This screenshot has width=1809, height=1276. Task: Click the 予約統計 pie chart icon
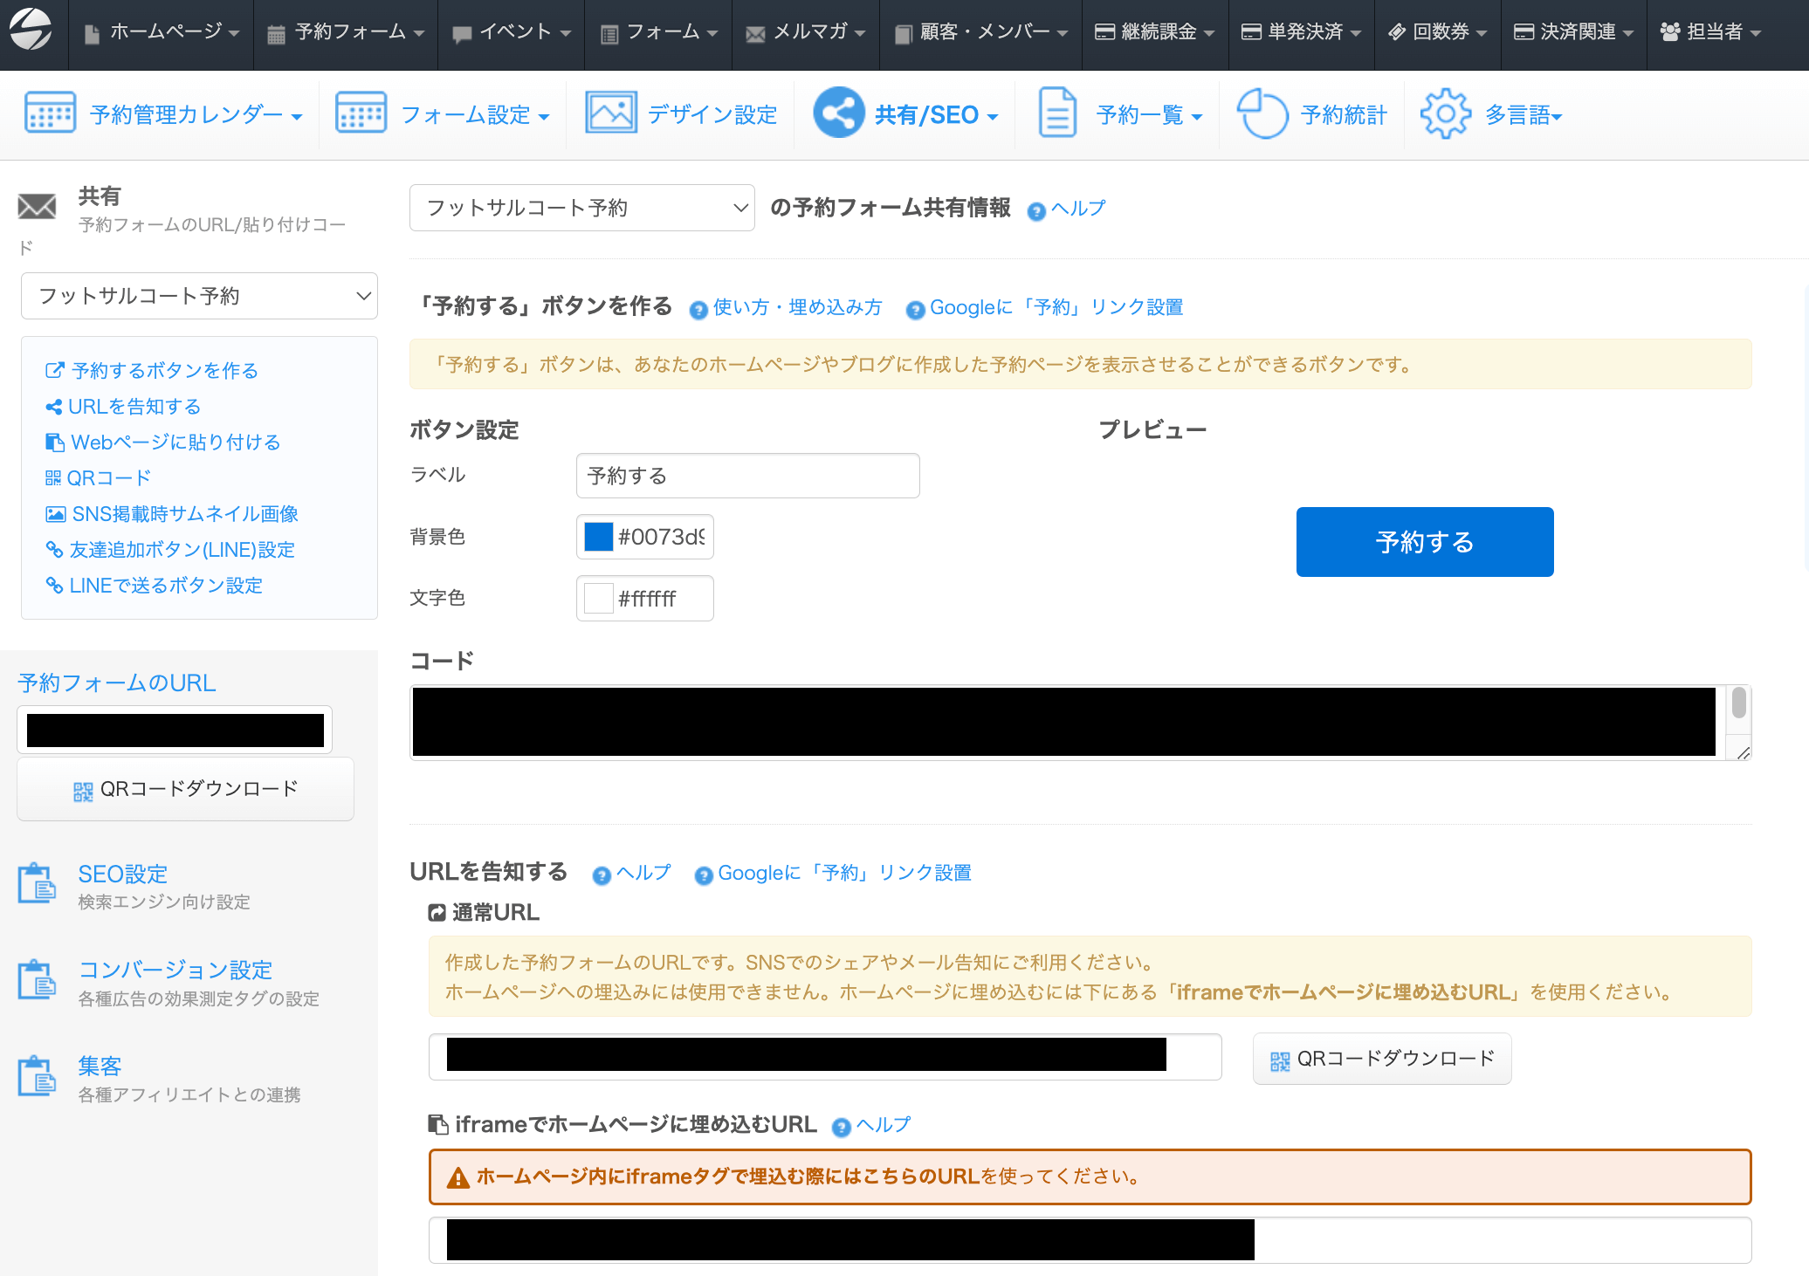[x=1262, y=114]
